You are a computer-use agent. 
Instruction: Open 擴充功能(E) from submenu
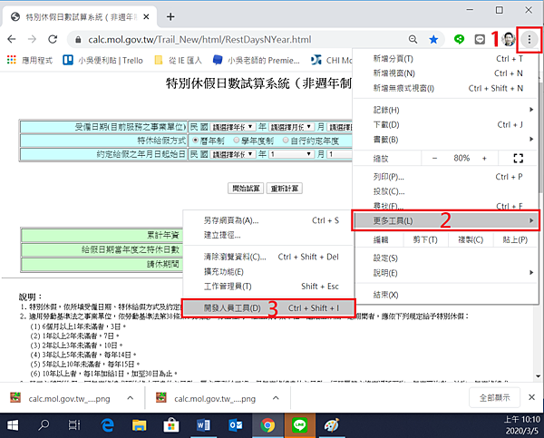tap(268, 272)
